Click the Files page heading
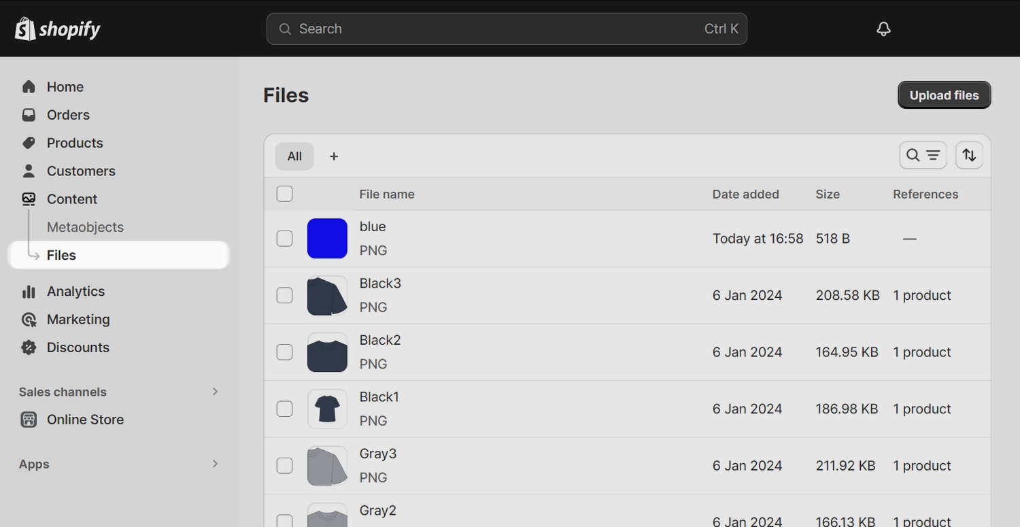1020x527 pixels. click(x=286, y=95)
